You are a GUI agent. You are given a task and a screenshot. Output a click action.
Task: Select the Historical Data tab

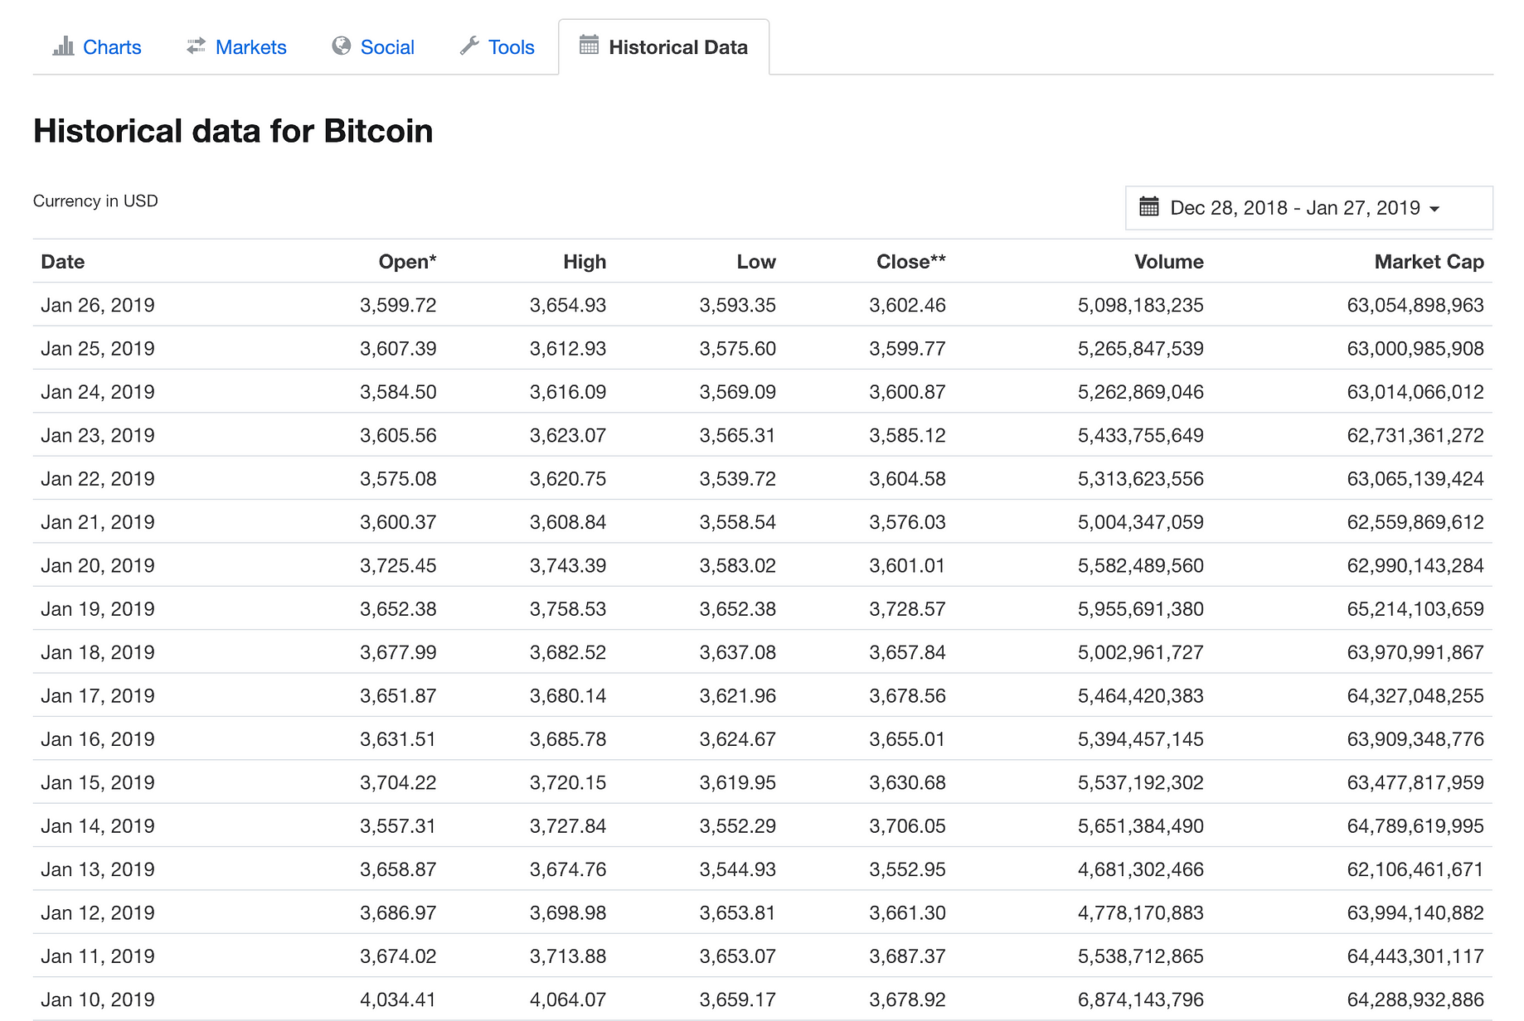[664, 47]
